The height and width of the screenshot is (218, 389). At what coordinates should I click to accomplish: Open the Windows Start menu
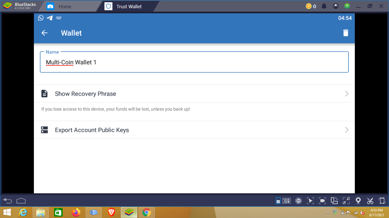click(x=7, y=212)
